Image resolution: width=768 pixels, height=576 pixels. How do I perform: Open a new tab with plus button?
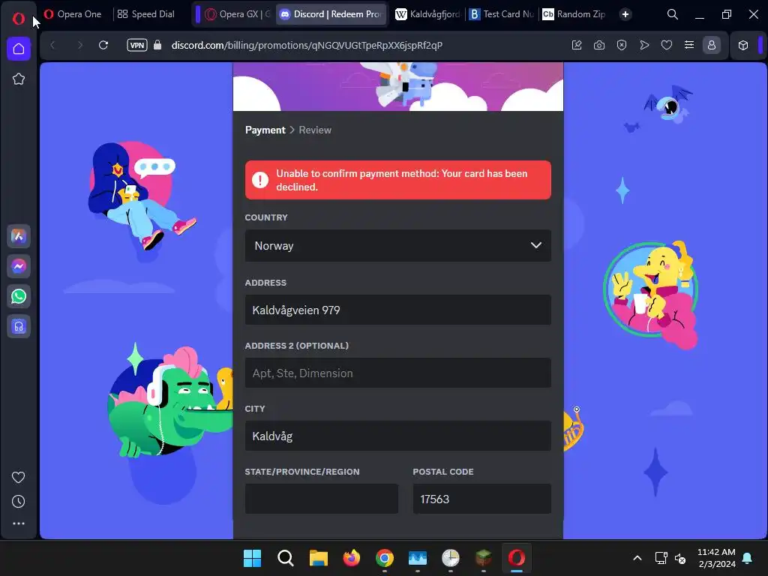coord(625,14)
